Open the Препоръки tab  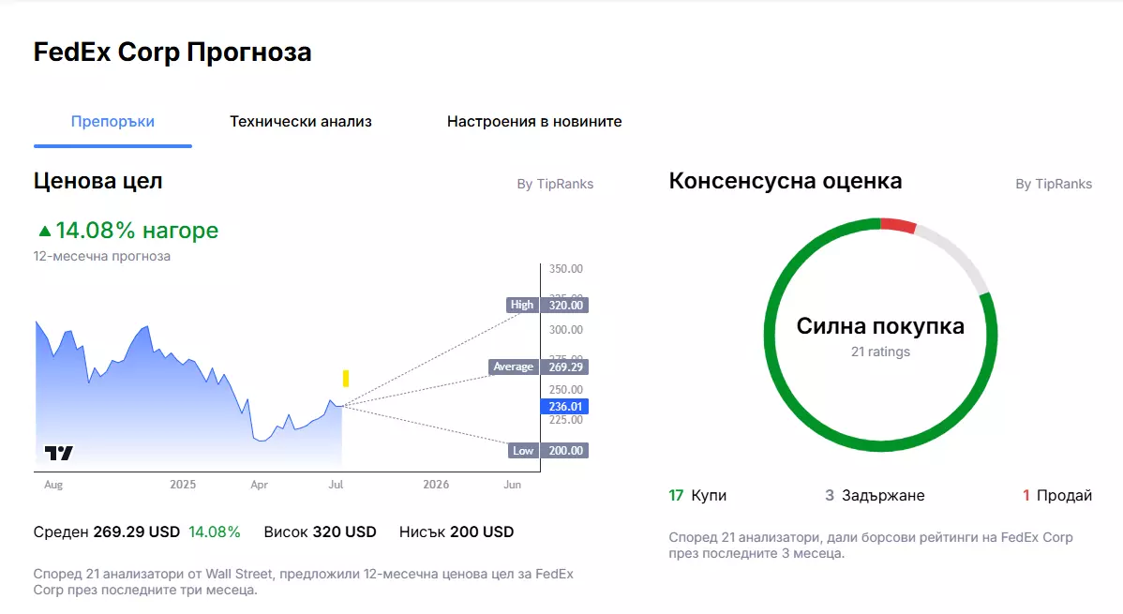click(112, 122)
